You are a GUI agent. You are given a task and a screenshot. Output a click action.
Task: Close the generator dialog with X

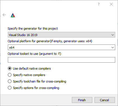tap(111, 4)
